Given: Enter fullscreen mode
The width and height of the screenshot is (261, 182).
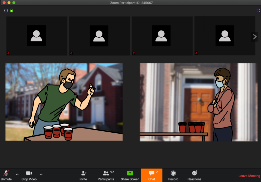Looking at the screenshot, I should [x=258, y=10].
